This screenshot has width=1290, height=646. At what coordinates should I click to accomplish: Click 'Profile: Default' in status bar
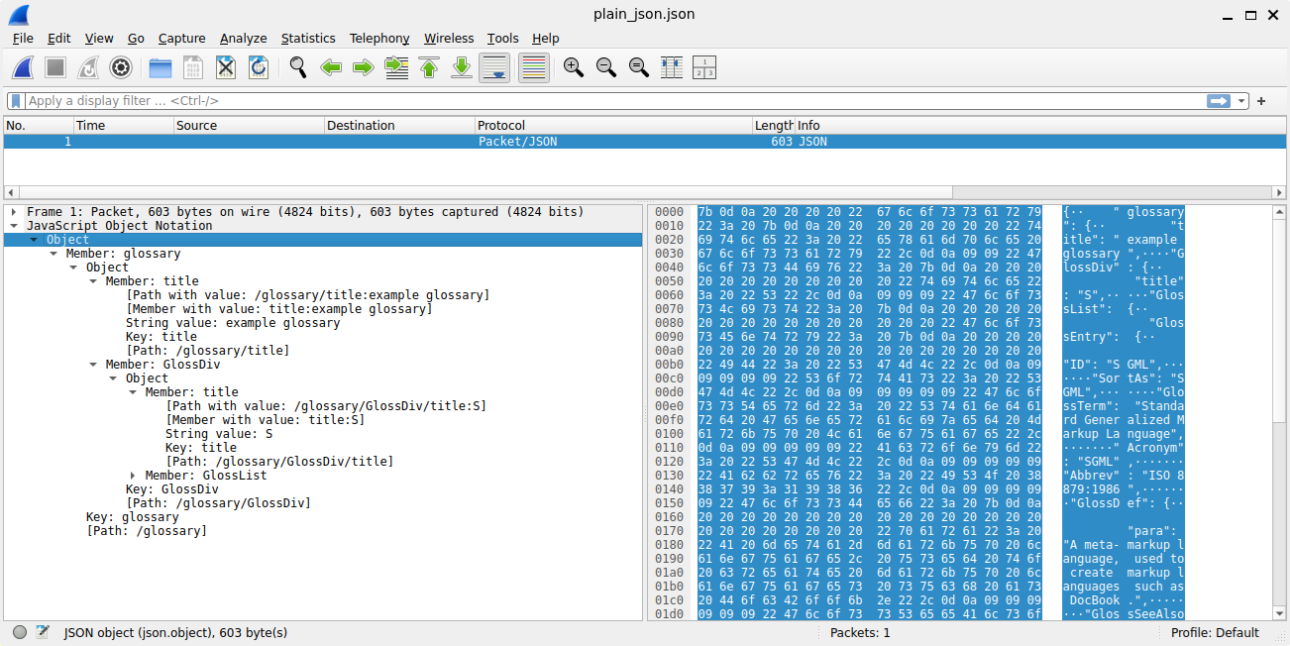[1215, 633]
